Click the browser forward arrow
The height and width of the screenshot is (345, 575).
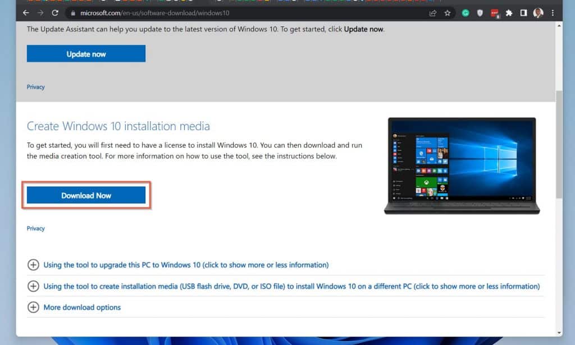tap(40, 13)
